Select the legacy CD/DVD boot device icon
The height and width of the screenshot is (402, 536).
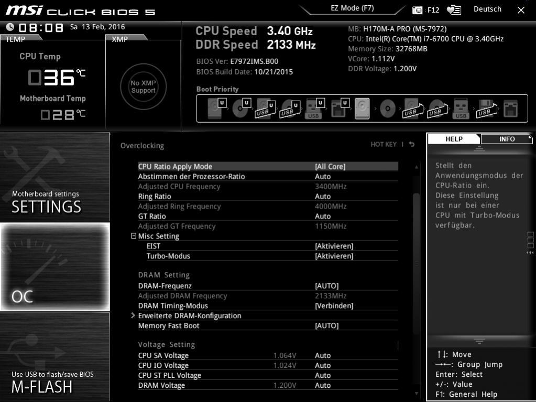tap(387, 108)
